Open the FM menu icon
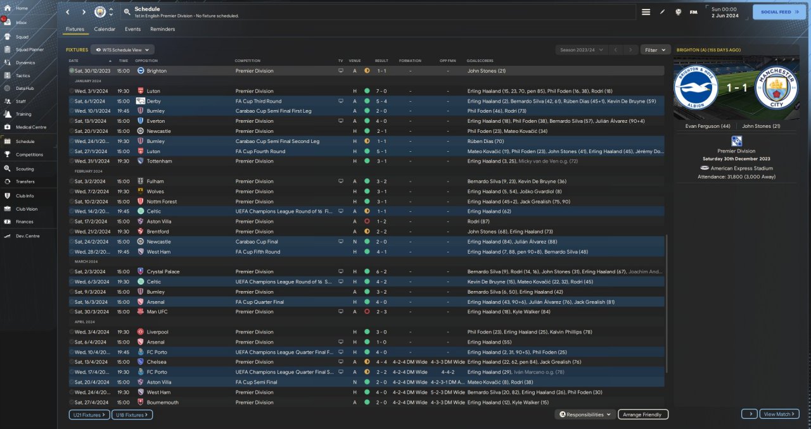 point(693,12)
